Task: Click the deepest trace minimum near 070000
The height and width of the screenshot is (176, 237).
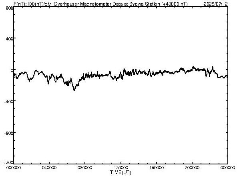Action: pos(74,90)
